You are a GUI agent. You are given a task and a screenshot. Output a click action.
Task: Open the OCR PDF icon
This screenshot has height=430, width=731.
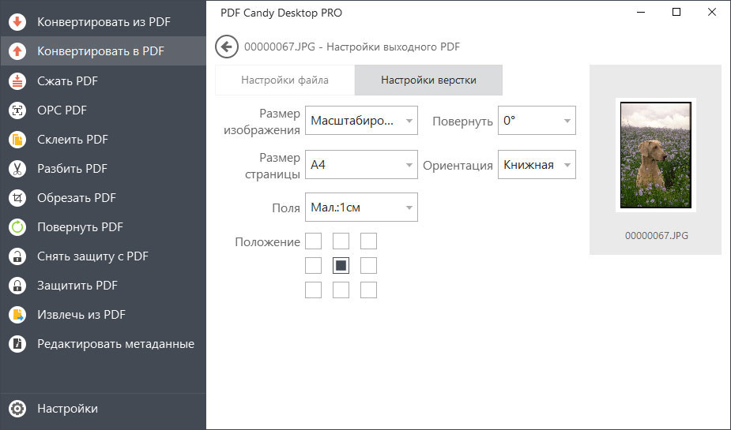[x=17, y=110]
